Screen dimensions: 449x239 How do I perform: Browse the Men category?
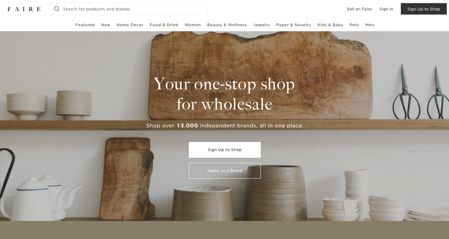click(x=370, y=25)
